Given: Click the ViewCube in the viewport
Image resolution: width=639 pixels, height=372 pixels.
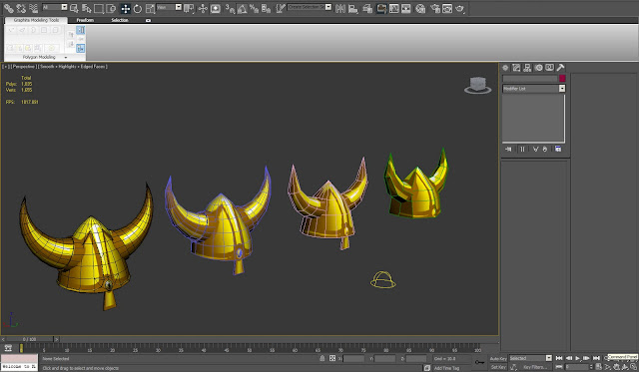Looking at the screenshot, I should click(x=477, y=85).
